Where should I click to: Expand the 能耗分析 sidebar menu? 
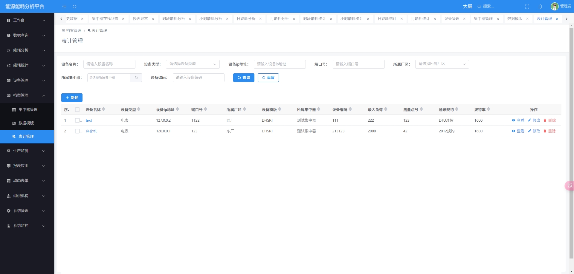click(27, 50)
